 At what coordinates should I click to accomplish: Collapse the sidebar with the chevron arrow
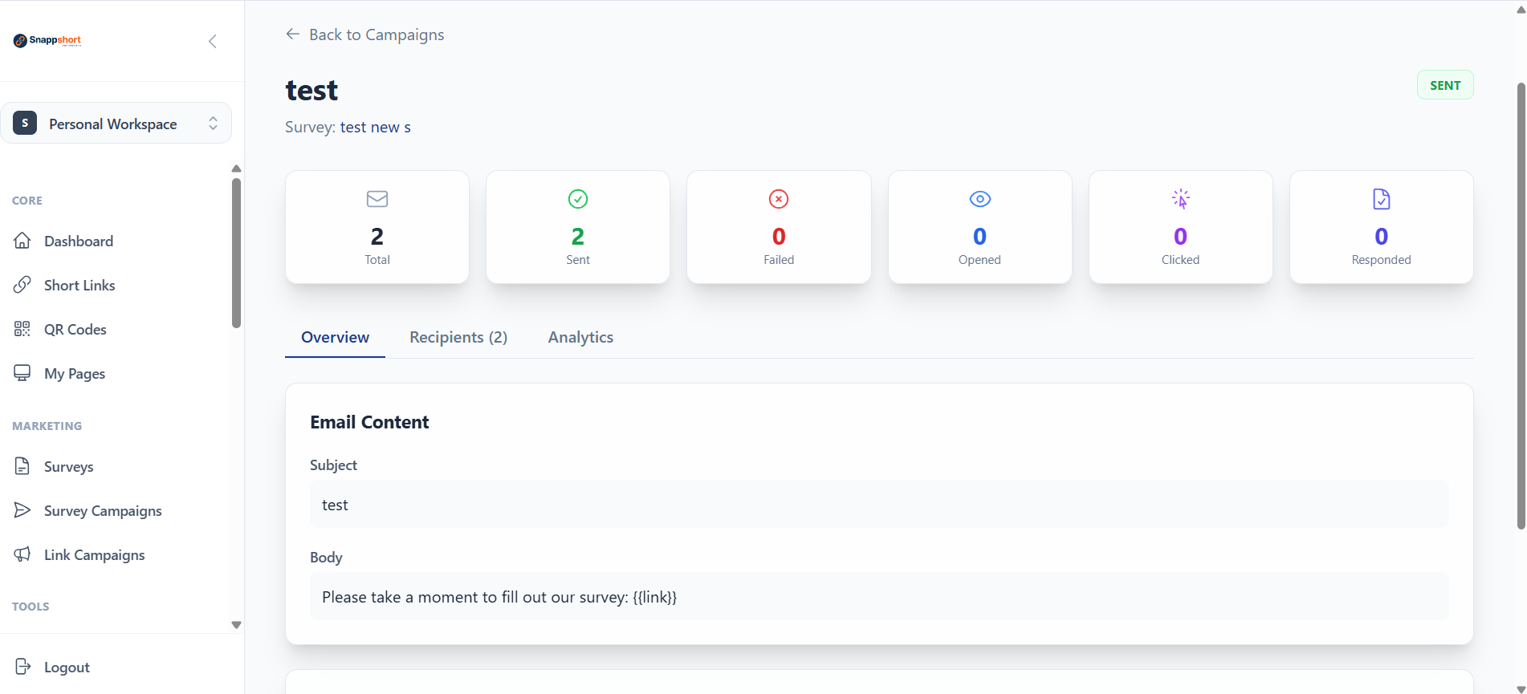[x=213, y=41]
